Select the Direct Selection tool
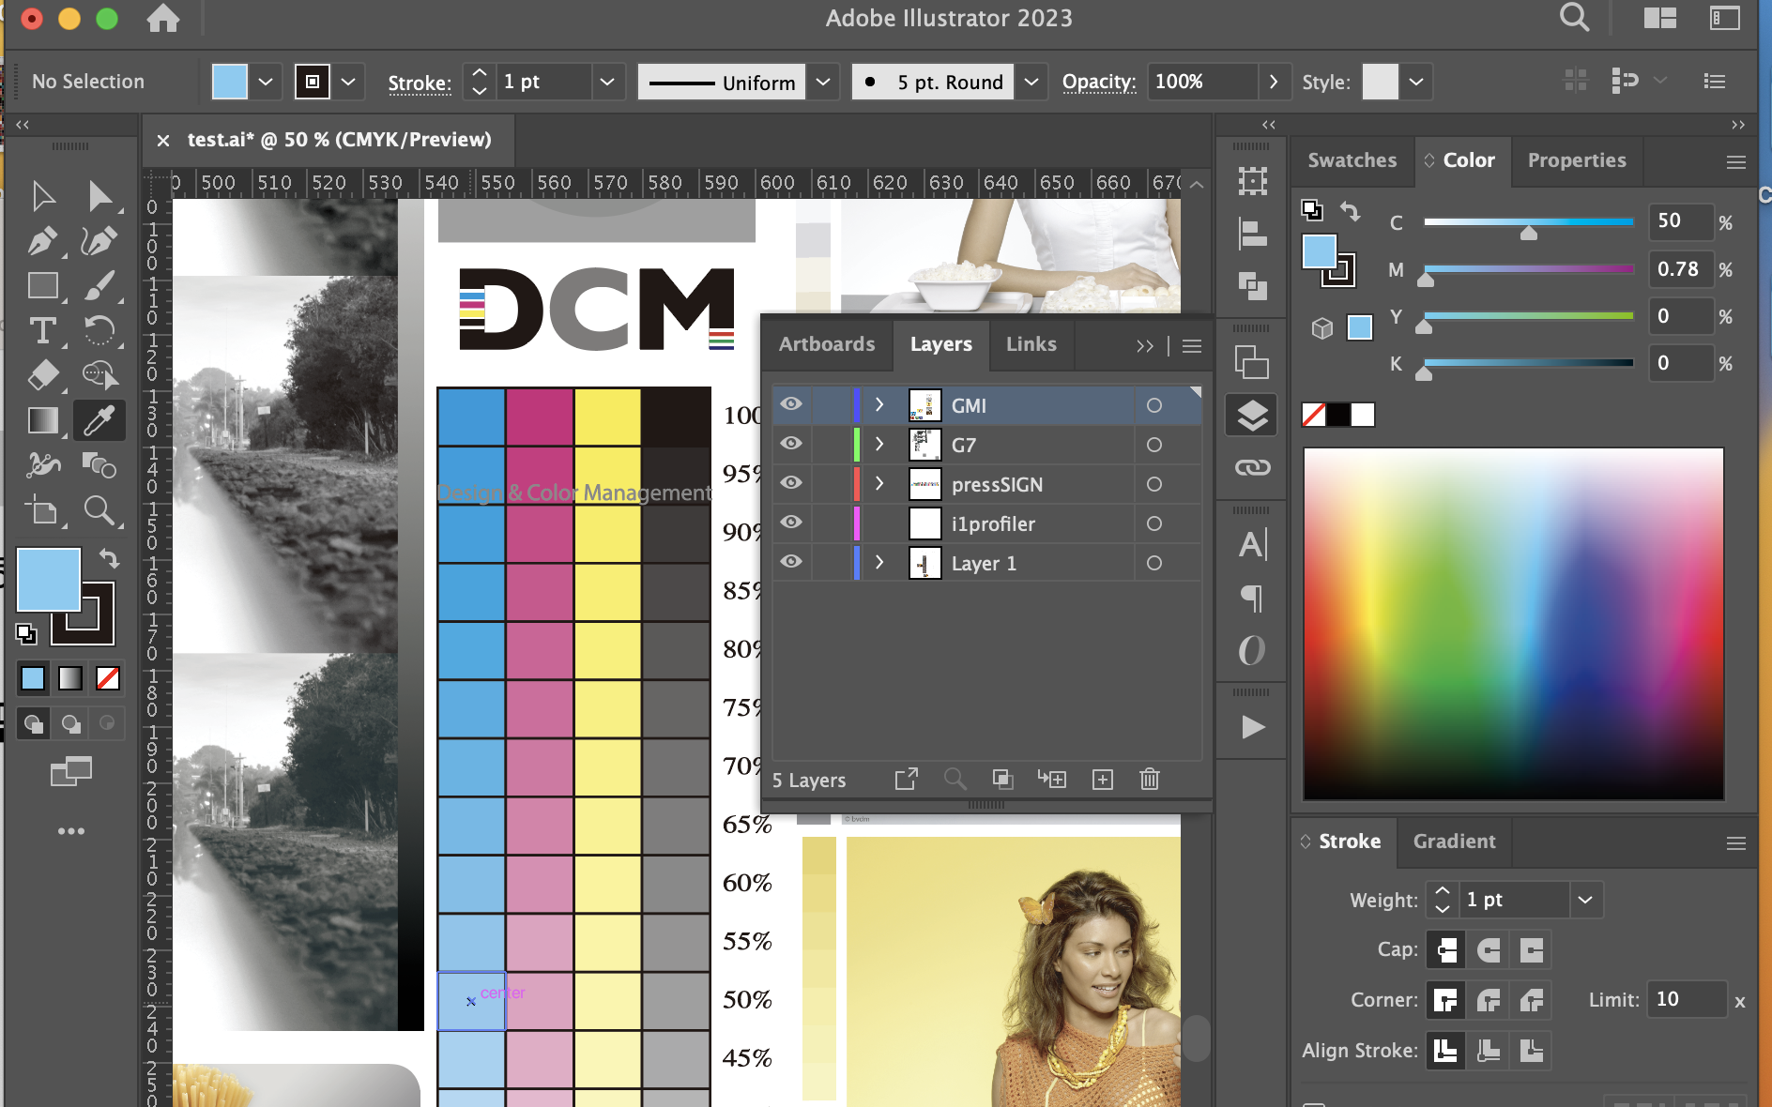The image size is (1772, 1107). (x=99, y=196)
